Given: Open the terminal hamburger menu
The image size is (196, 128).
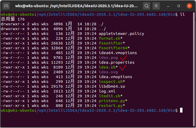Looking at the screenshot, I should [156, 6].
